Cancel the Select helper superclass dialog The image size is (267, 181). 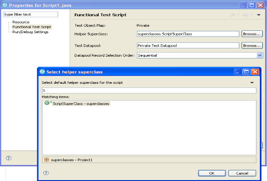[242, 173]
